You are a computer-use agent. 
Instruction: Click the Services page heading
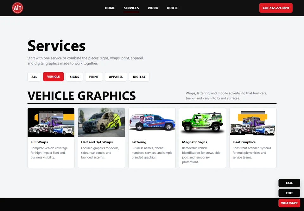tap(56, 46)
